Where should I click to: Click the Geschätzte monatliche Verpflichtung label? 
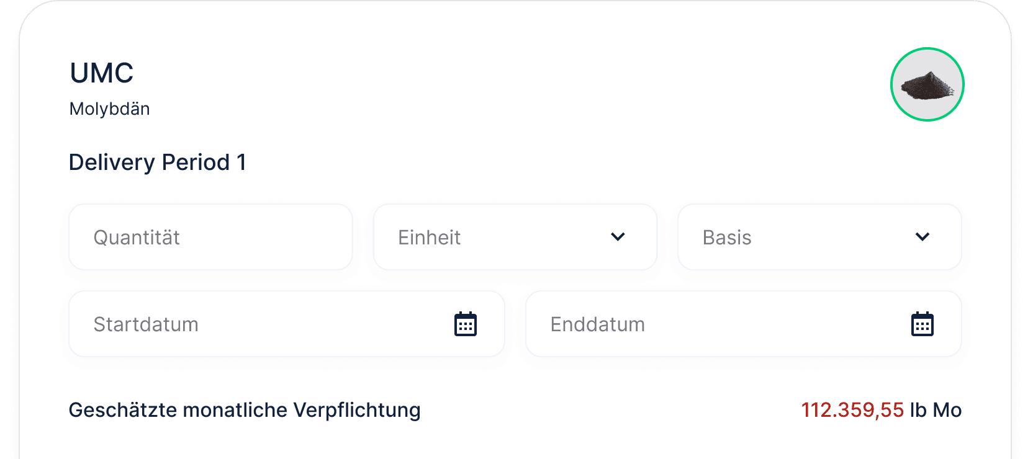click(x=245, y=410)
